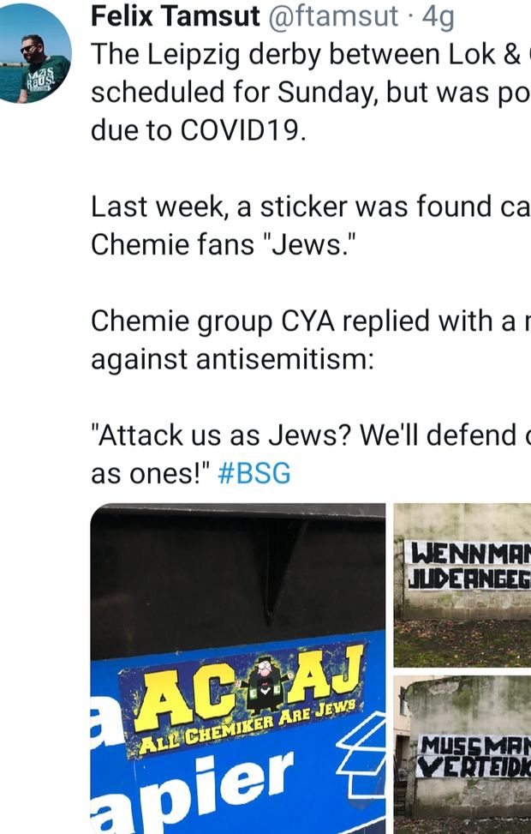Open the WENN MAN graffiti photo
531x834 pixels.
coord(462,585)
